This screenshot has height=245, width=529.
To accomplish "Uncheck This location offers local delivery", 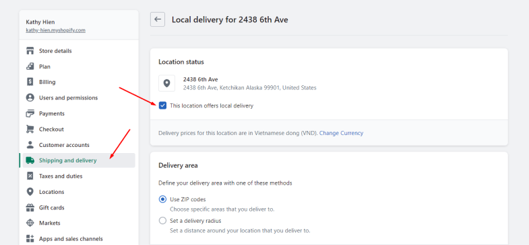I will coord(162,106).
